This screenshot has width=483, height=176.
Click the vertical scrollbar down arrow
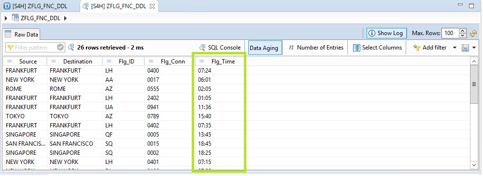tap(474, 165)
